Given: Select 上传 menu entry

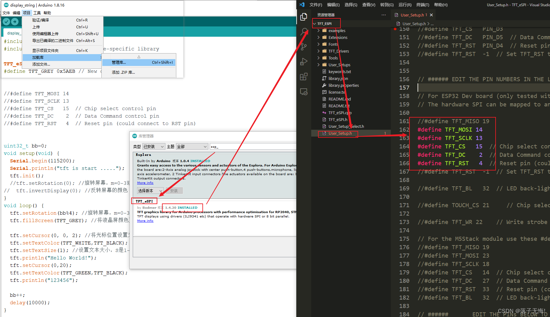Looking at the screenshot, I should tap(63, 27).
